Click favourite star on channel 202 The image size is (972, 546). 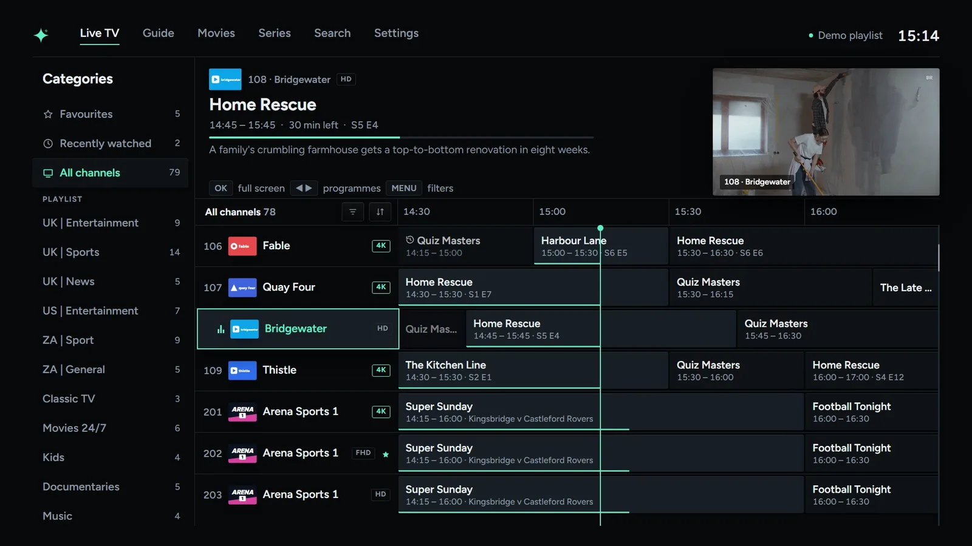(x=386, y=454)
